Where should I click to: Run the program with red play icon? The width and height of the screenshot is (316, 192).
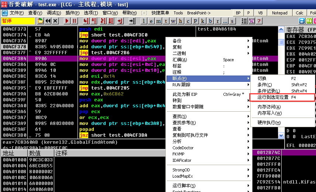pos(67,21)
